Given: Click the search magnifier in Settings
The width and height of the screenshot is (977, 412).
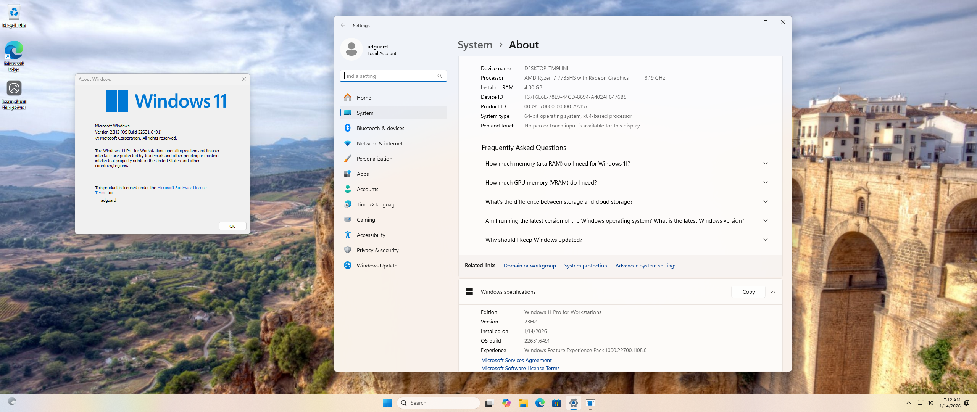Looking at the screenshot, I should click(440, 76).
